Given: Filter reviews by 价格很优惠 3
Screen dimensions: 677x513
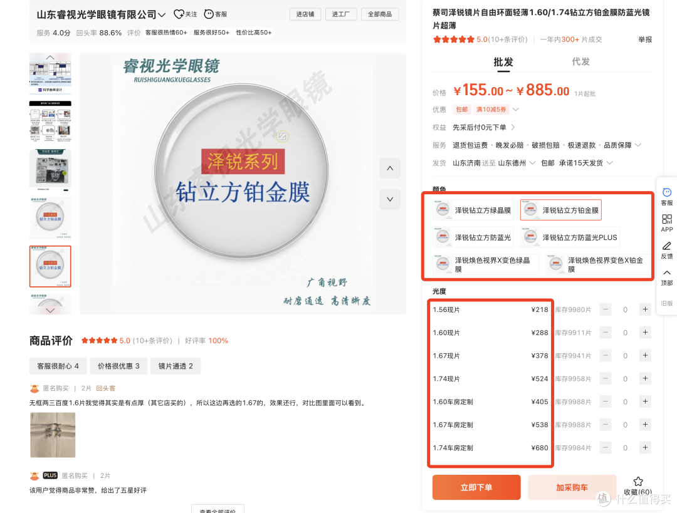Looking at the screenshot, I should (x=118, y=366).
